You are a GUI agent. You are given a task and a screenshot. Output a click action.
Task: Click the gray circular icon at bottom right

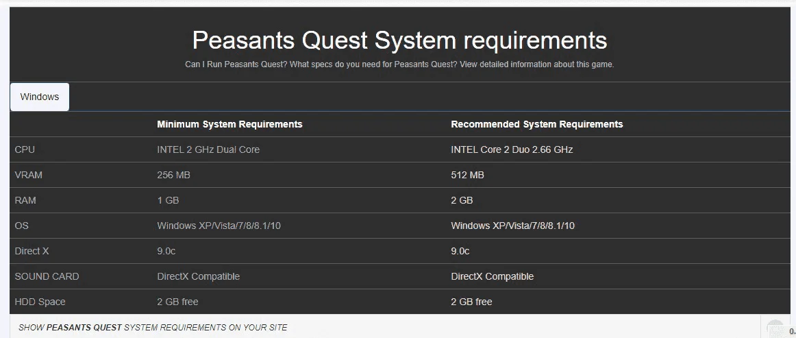776,329
